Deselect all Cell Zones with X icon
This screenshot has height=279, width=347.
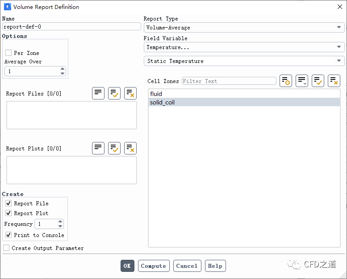[x=334, y=81]
